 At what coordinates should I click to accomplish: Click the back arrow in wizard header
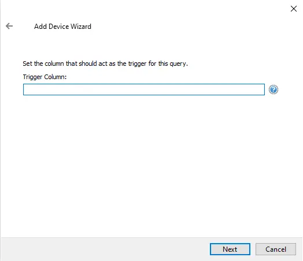[9, 26]
